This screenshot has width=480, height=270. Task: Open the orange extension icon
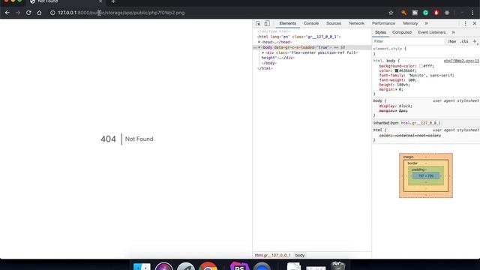(404, 13)
